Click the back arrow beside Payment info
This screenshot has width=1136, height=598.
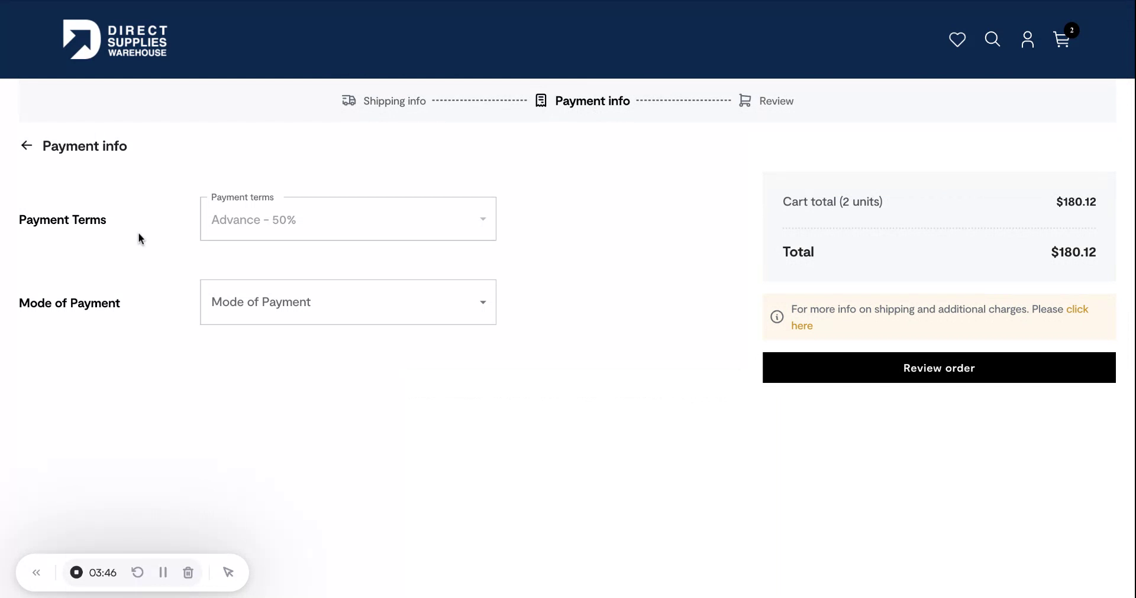point(27,145)
